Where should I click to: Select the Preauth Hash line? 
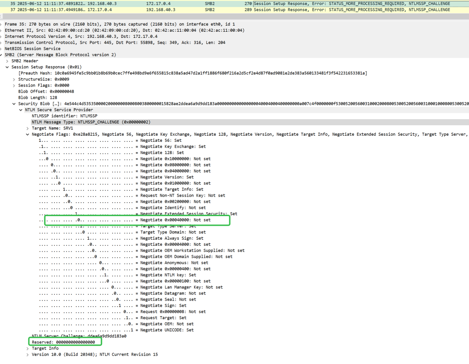tap(193, 73)
